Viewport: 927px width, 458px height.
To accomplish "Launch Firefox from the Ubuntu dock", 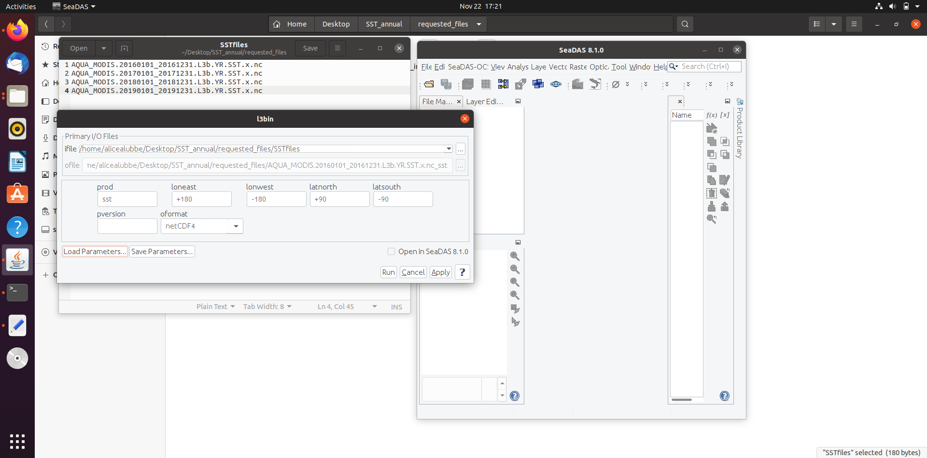I will [x=17, y=30].
